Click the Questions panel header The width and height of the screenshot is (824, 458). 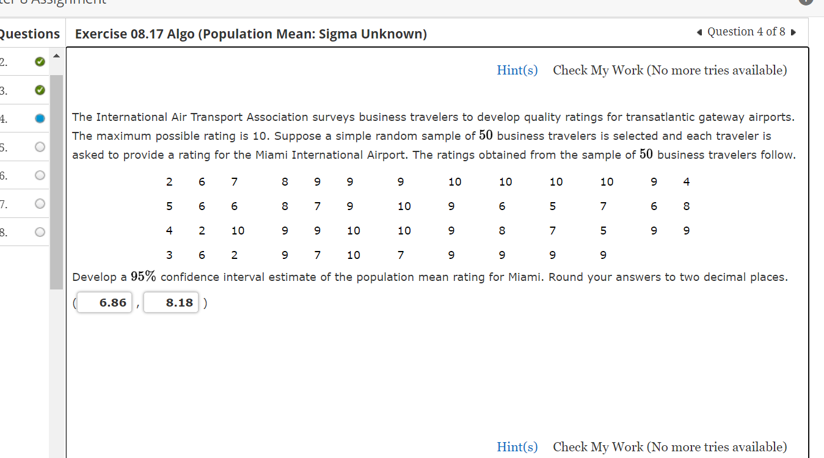point(30,34)
